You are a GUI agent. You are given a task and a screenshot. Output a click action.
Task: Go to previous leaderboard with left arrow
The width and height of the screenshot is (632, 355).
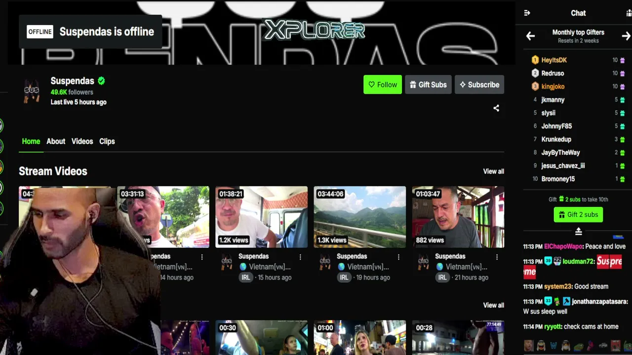[530, 36]
